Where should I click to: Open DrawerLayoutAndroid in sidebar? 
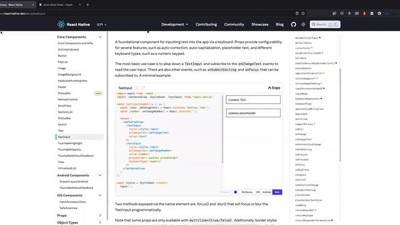coord(74,182)
